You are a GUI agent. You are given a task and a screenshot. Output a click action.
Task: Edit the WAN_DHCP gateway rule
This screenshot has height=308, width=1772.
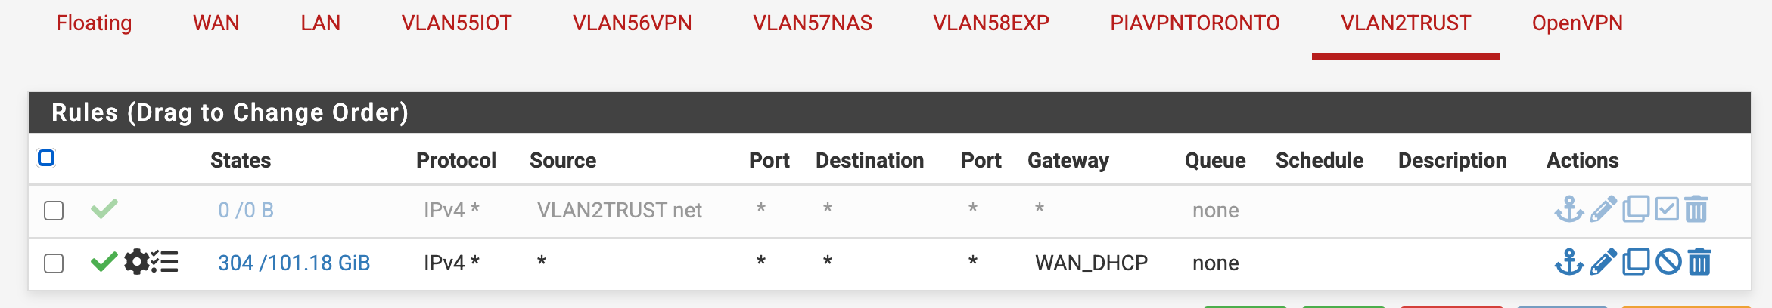coord(1603,262)
